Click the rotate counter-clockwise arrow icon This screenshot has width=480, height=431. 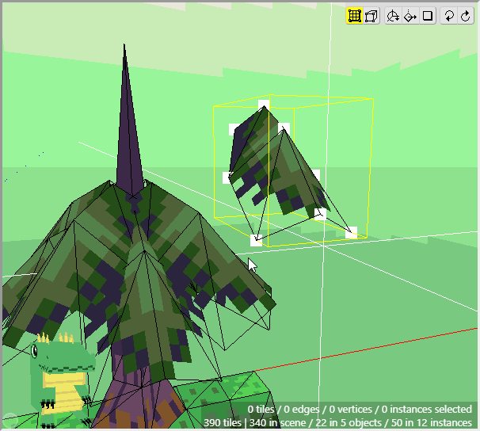(x=449, y=16)
